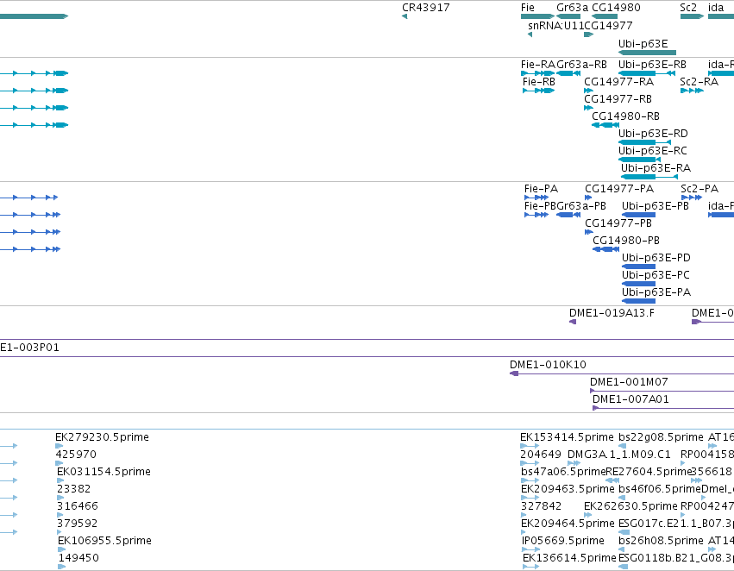Select the Ubi-p63E-PC protein label
The image size is (734, 571).
point(656,275)
